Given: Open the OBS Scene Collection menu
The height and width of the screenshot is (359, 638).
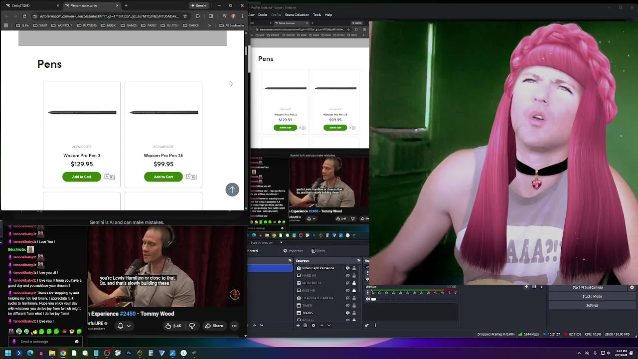Looking at the screenshot, I should (297, 15).
